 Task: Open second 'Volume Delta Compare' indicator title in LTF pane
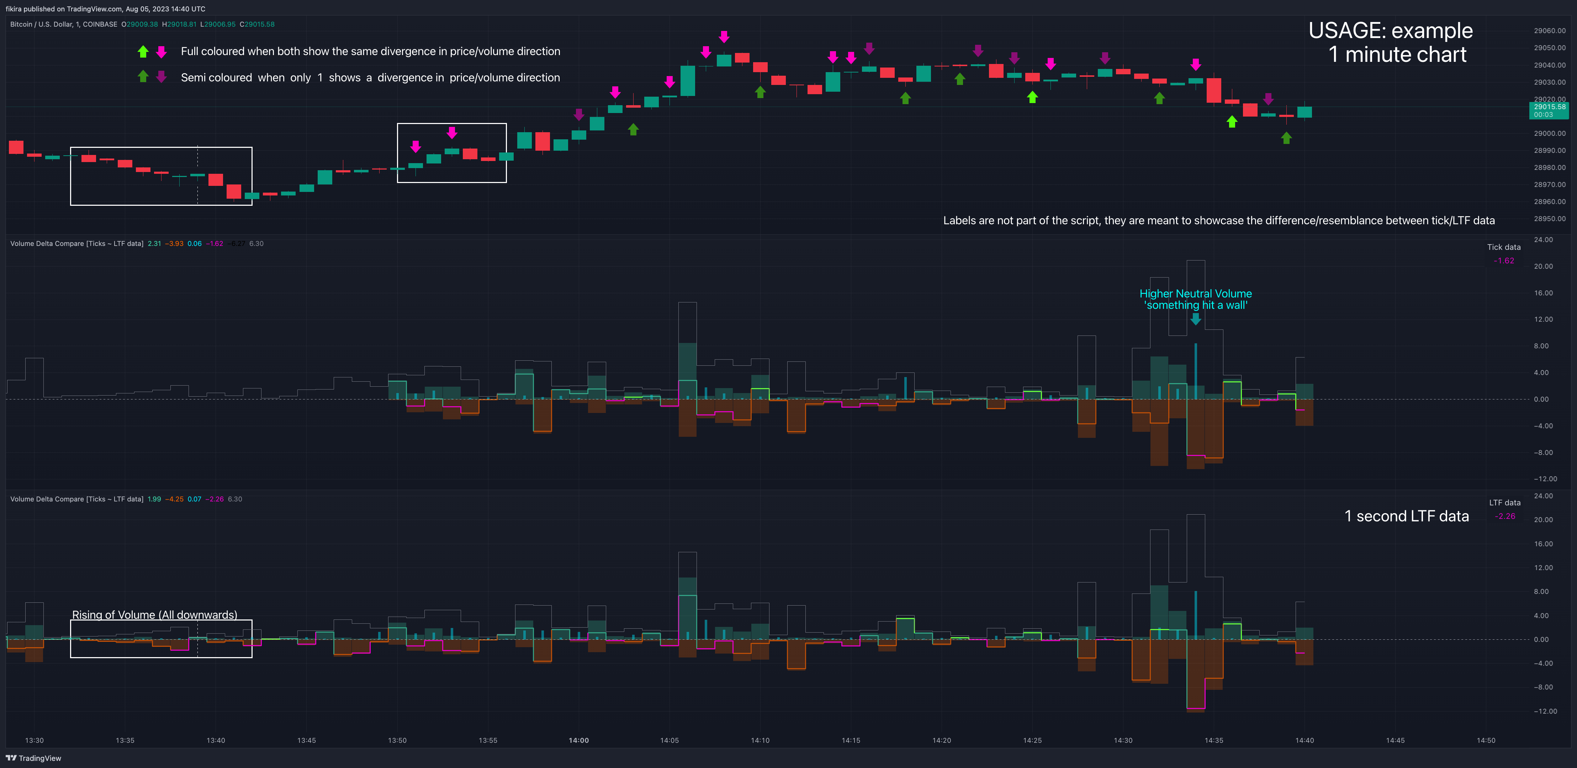[77, 499]
